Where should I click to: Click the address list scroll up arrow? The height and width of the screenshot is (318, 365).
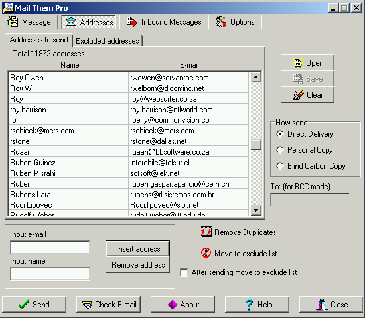click(256, 77)
